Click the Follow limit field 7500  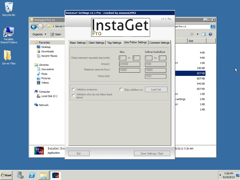point(156,76)
